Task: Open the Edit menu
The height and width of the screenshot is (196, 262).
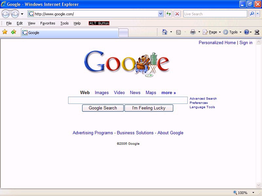Action: 20,23
